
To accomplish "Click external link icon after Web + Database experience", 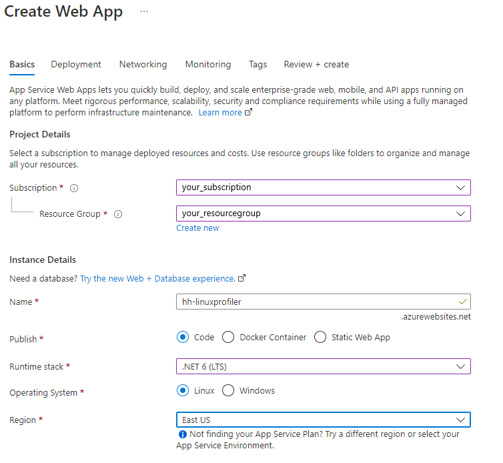I will click(241, 278).
